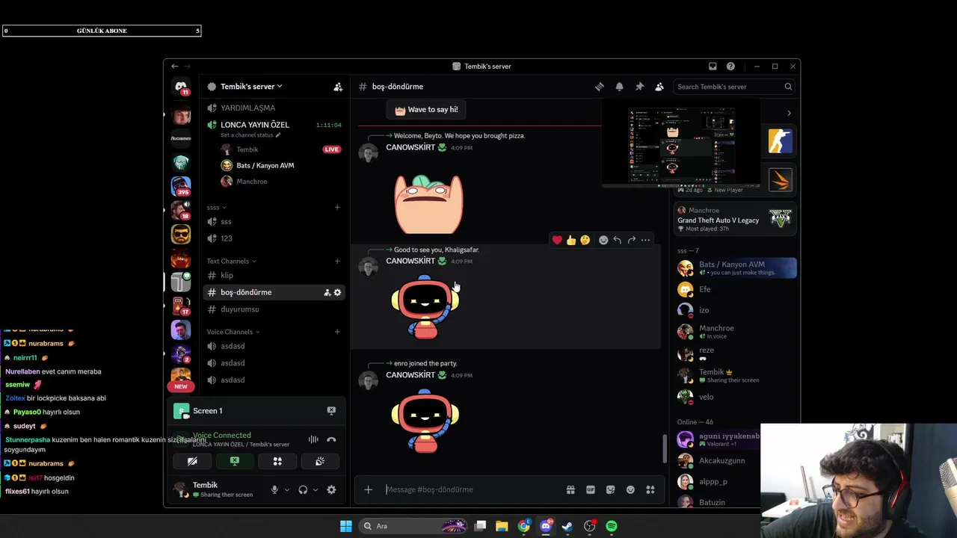Focus Search Tembik's server field
Screen dimensions: 957x538
(733, 87)
